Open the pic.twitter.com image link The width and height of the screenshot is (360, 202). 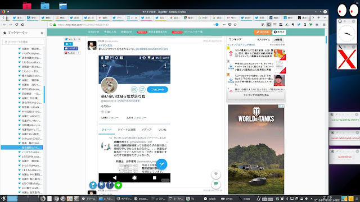pyautogui.click(x=151, y=49)
